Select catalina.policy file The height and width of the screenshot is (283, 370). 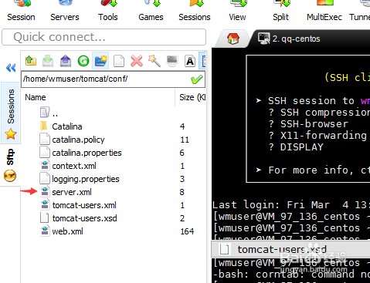coord(78,140)
